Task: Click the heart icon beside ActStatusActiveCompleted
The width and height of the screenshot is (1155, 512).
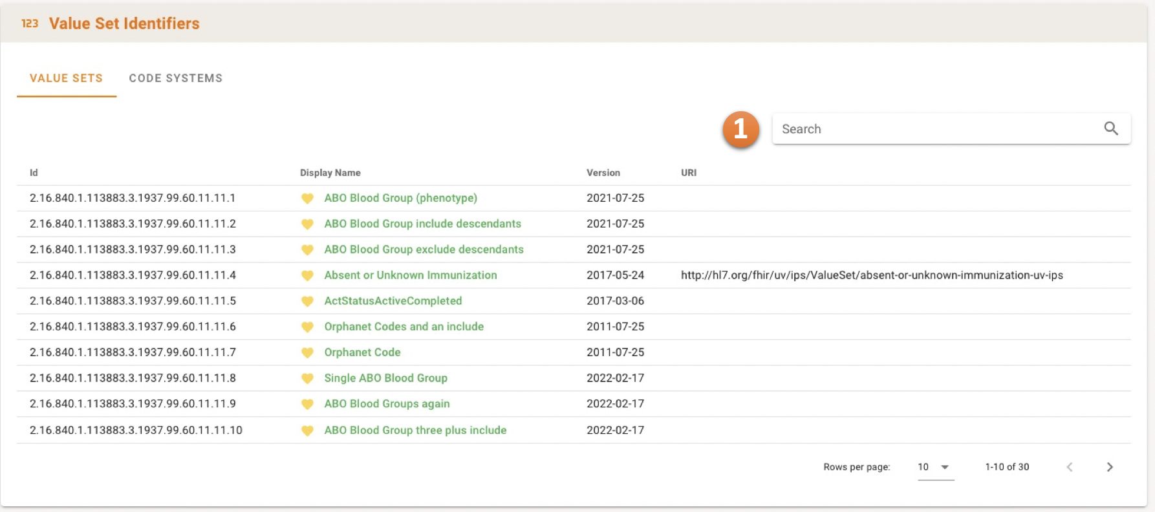Action: tap(307, 301)
